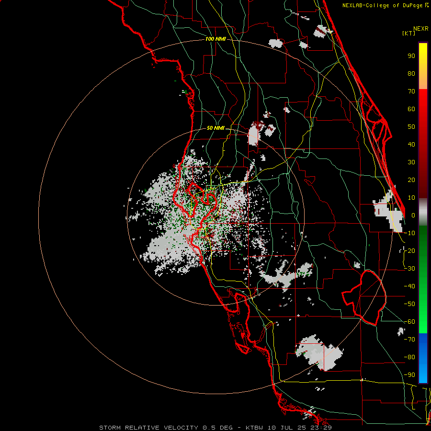Screen dimensions: 431x431
Task: Click the -90 knot scale label
Action: point(409,375)
